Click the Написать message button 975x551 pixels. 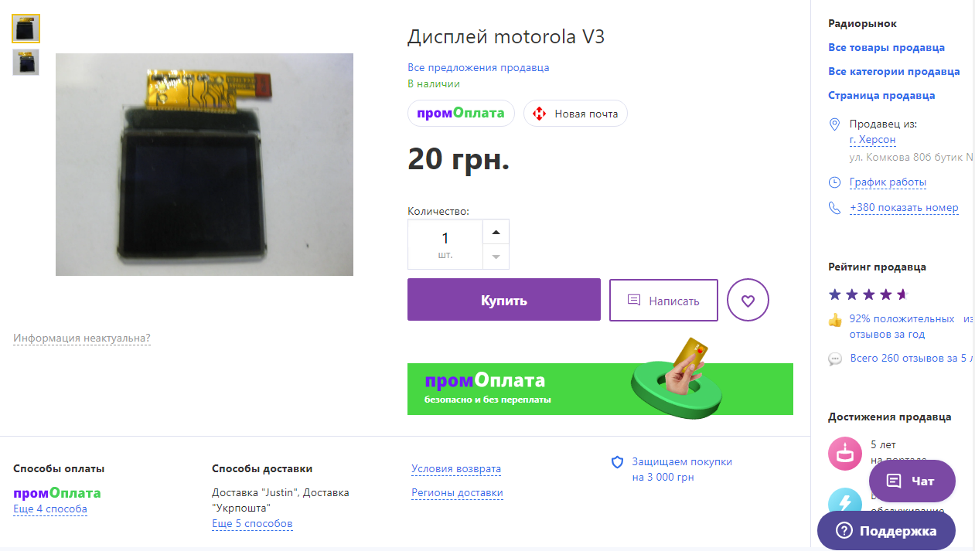663,300
